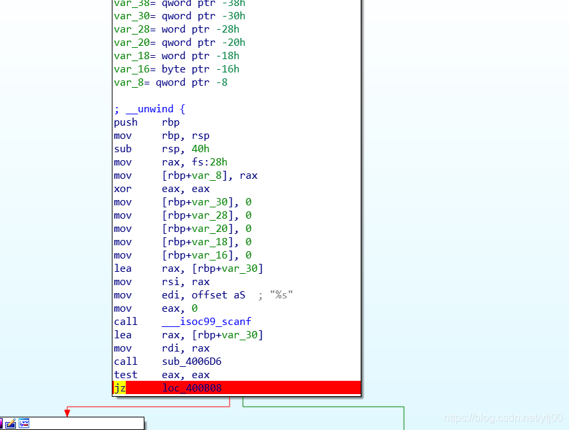Select the 'var_16= byte ptr -16h' definition
This screenshot has width=569, height=430.
(177, 69)
